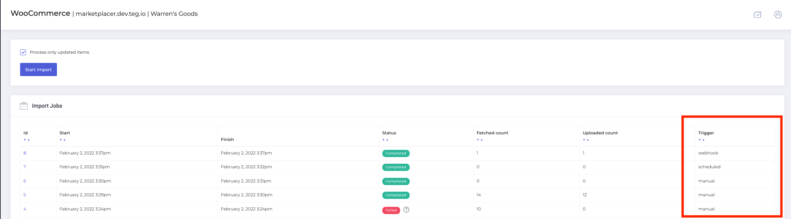Sort by Trigger column arrows
The height and width of the screenshot is (219, 791).
point(701,140)
